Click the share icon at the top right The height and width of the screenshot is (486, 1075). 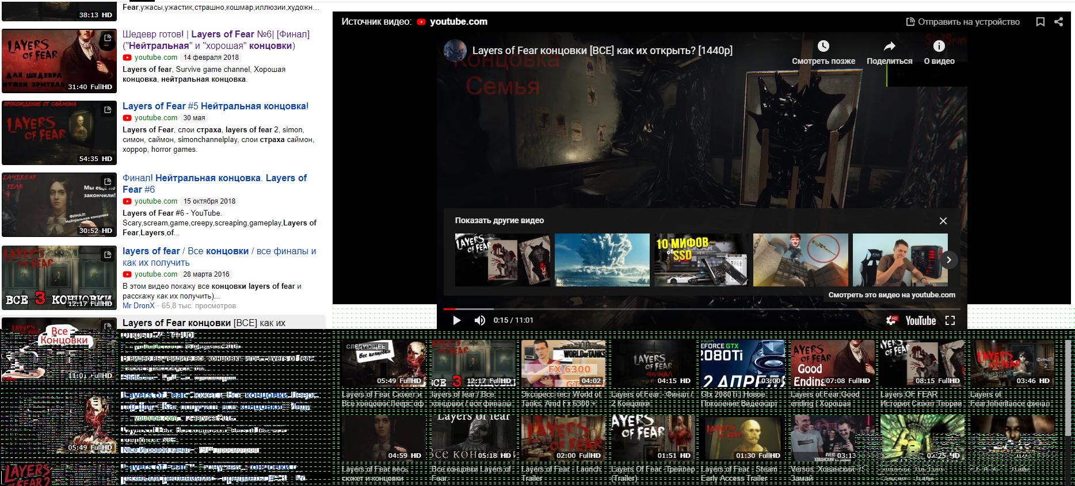1058,22
